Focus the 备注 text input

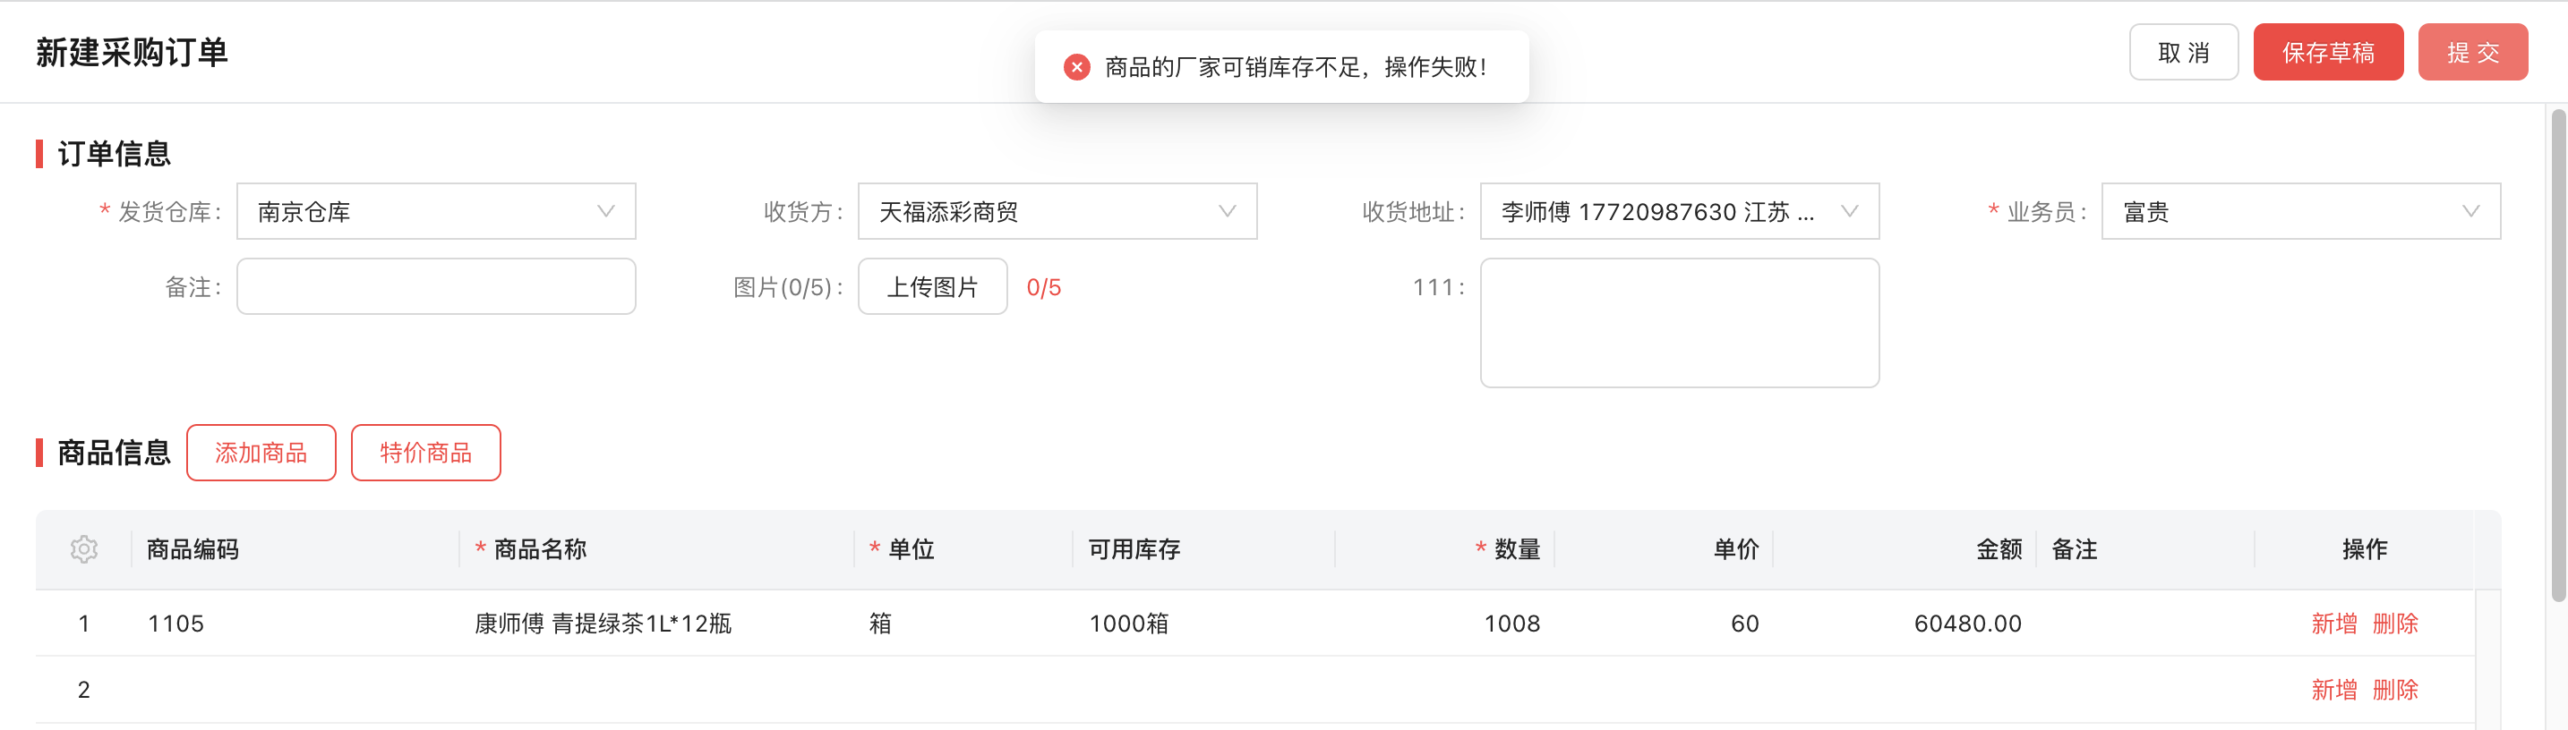click(436, 287)
